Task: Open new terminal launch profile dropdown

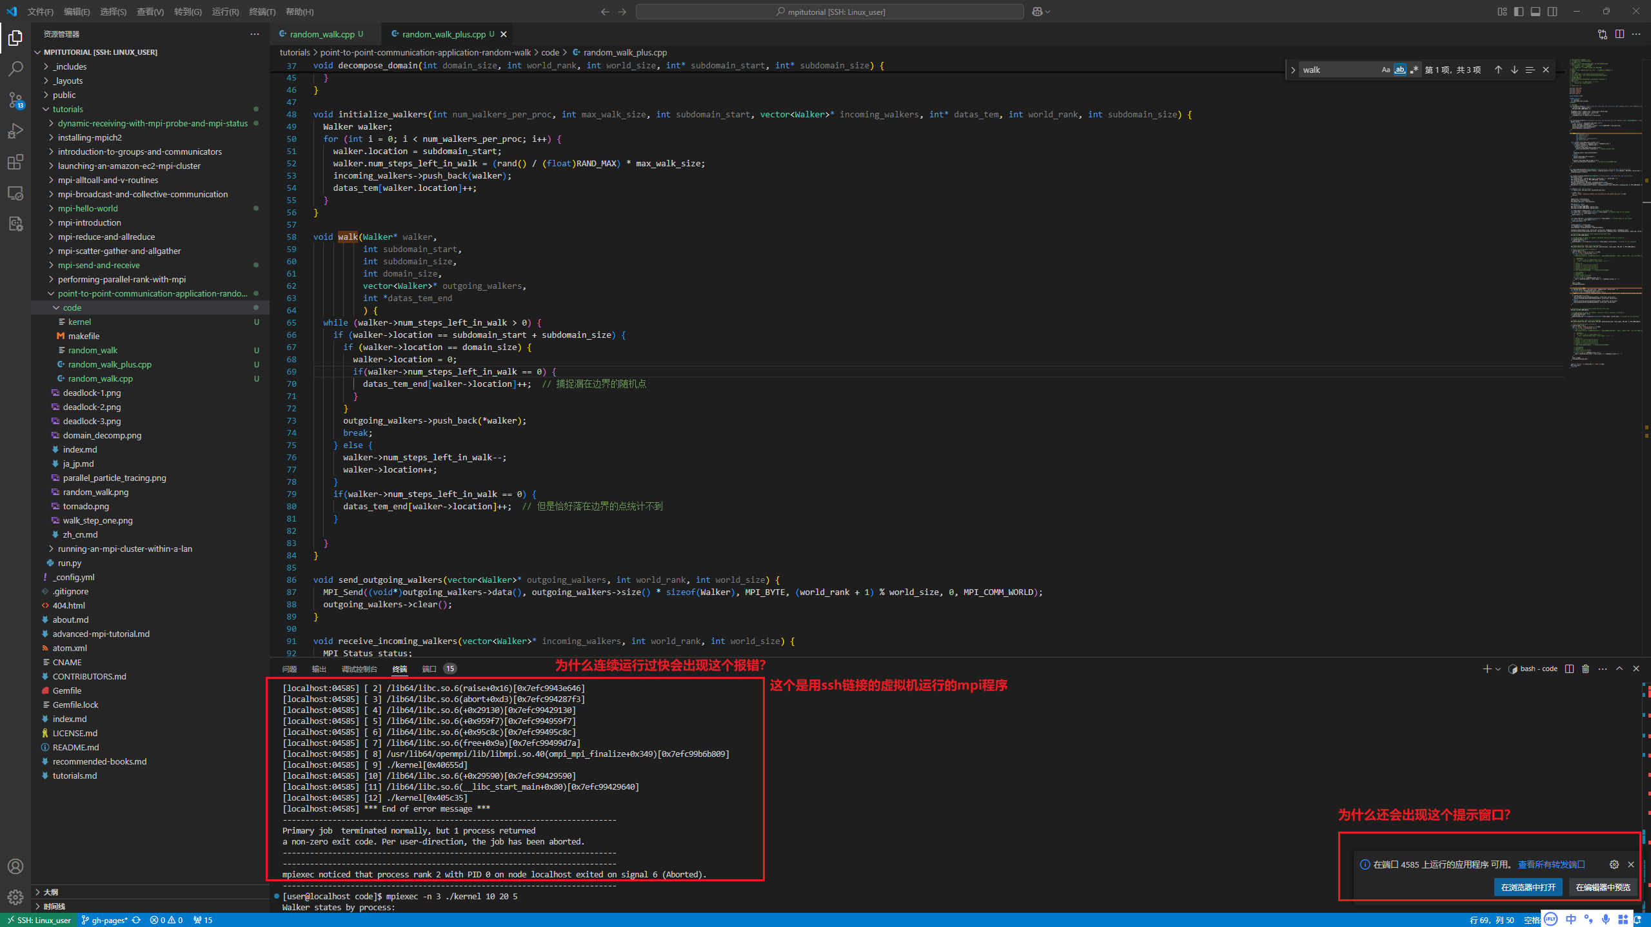Action: (x=1498, y=668)
